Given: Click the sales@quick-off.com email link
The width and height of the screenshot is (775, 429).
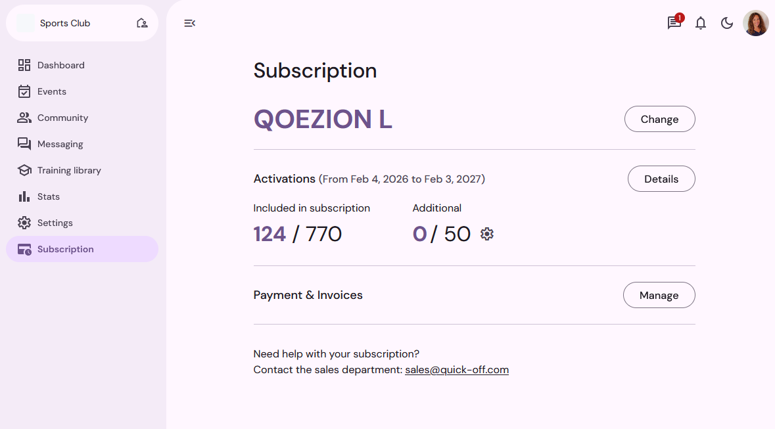Looking at the screenshot, I should pos(457,370).
